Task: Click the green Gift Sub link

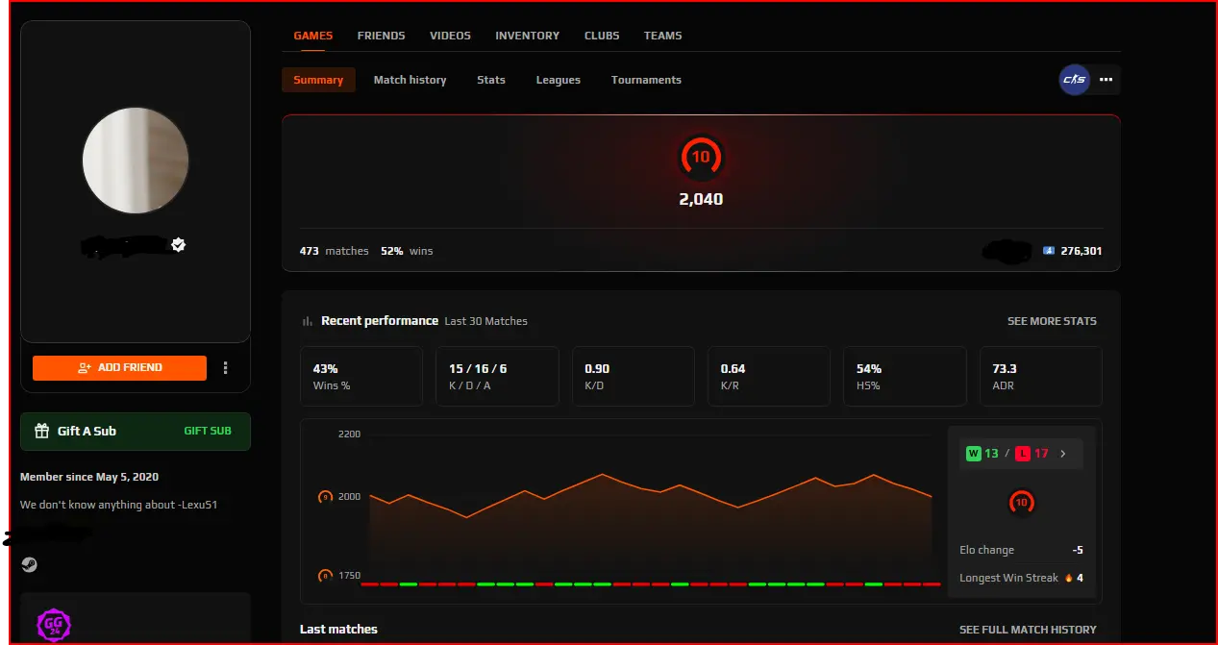Action: [x=208, y=431]
